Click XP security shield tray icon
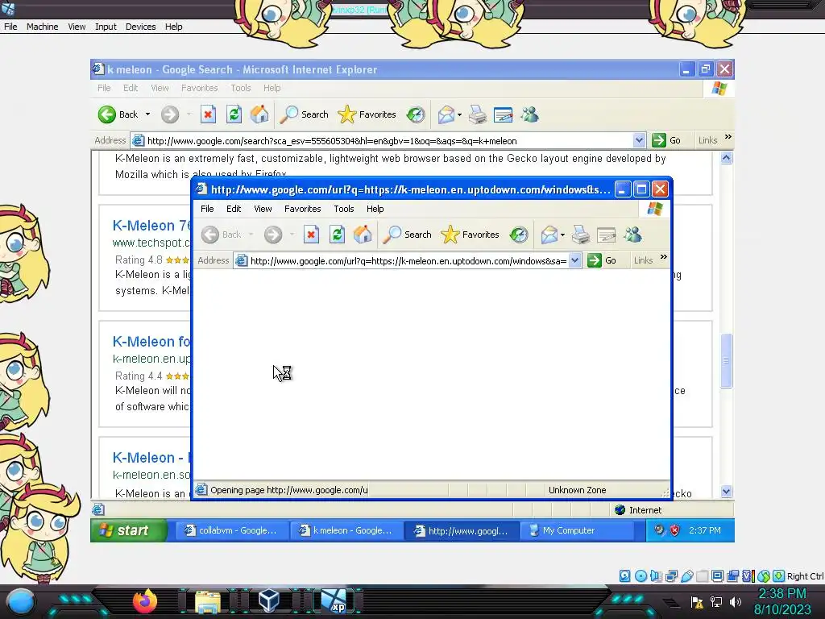 tap(674, 530)
